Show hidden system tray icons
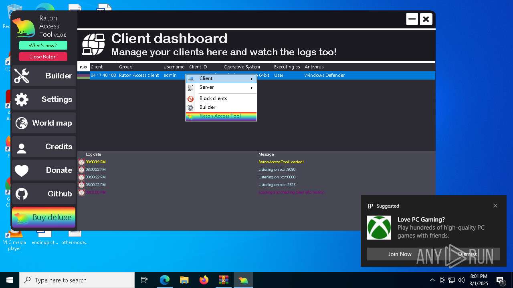 [x=432, y=280]
